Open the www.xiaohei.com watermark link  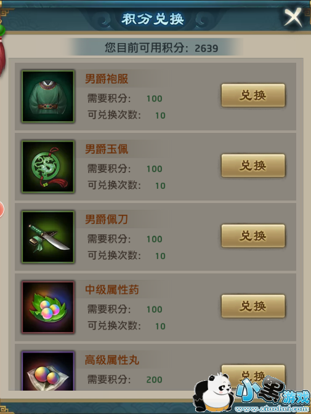click(272, 409)
